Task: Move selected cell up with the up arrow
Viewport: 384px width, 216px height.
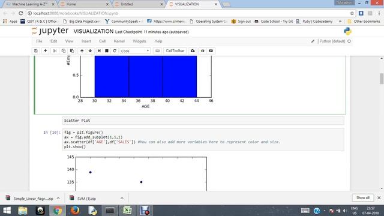Action: [x=82, y=50]
